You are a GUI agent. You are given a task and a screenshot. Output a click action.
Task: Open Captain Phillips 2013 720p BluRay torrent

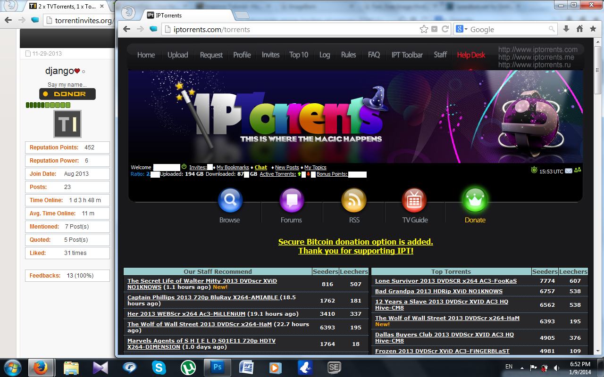(202, 297)
